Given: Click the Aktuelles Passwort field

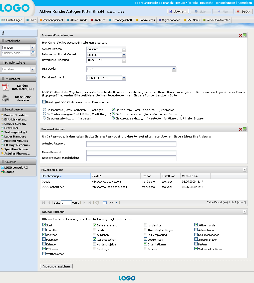Looking at the screenshot, I should click(131, 144).
